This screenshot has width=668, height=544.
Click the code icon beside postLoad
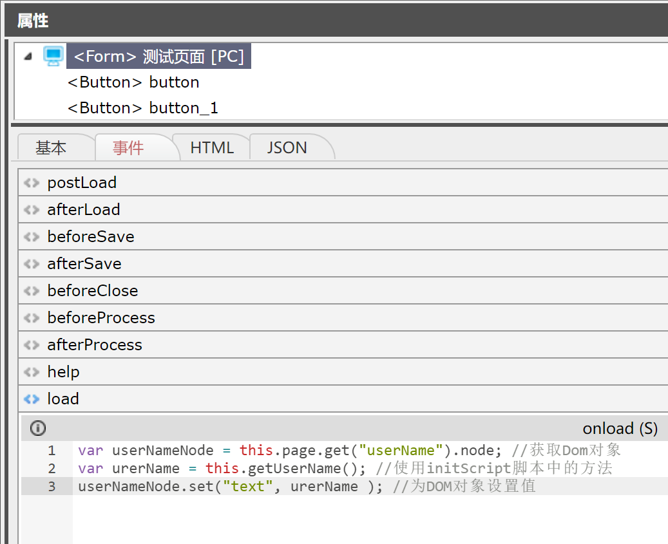[31, 183]
